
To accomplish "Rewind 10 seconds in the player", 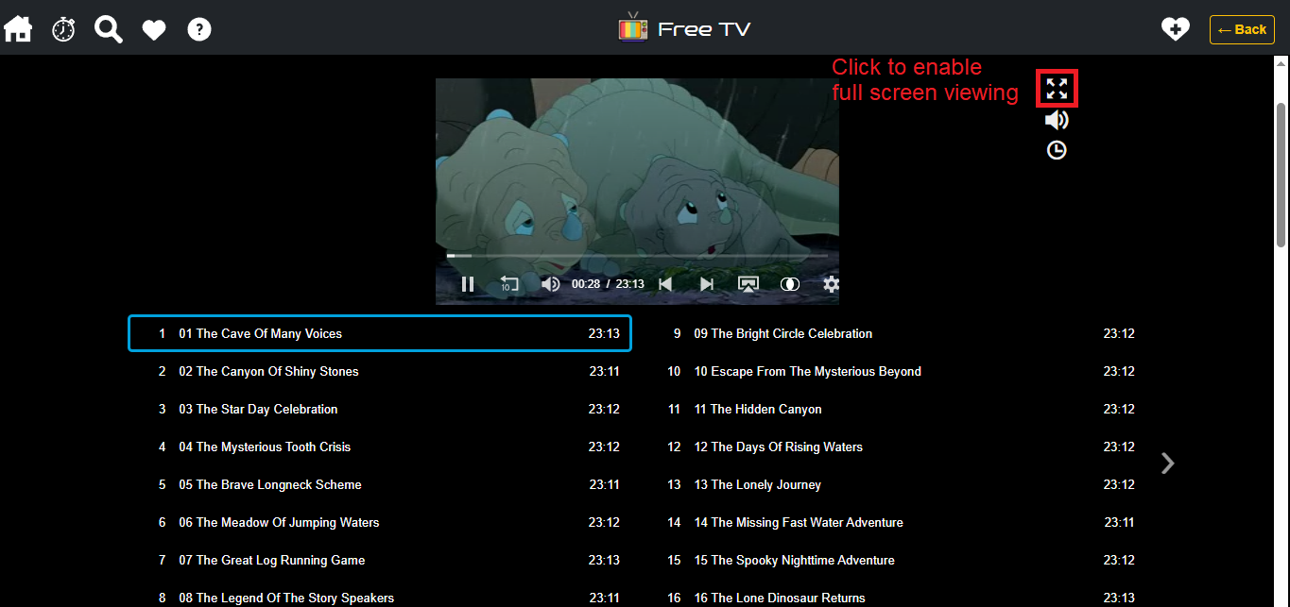I will (509, 284).
